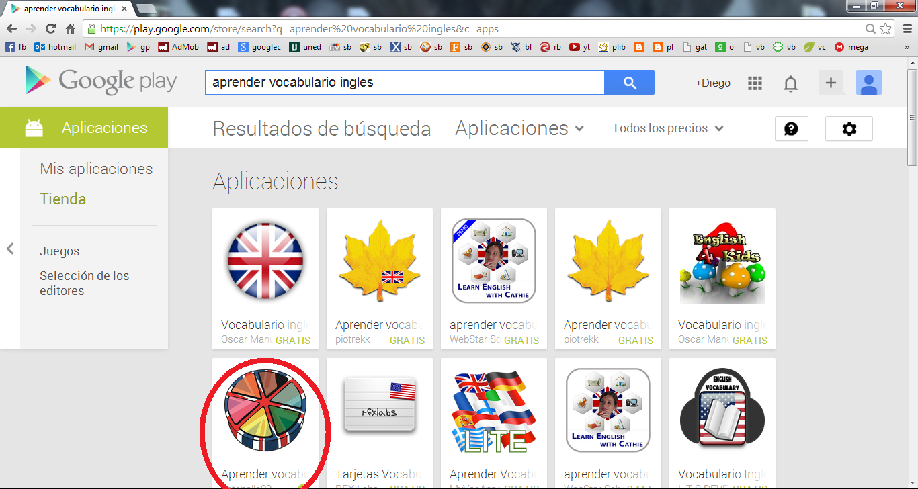This screenshot has width=918, height=489.
Task: Open Selección de los editores
Action: (x=84, y=283)
